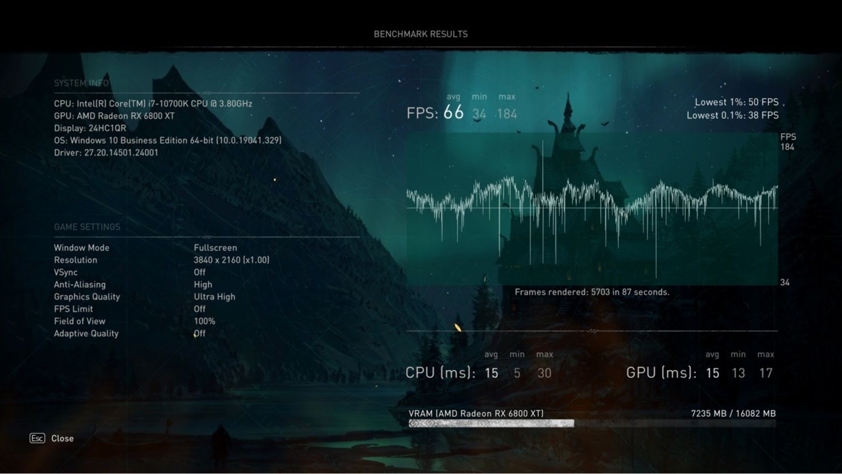Click the CPU Intel Core i7-10700K line
This screenshot has width=842, height=474.
coord(153,104)
